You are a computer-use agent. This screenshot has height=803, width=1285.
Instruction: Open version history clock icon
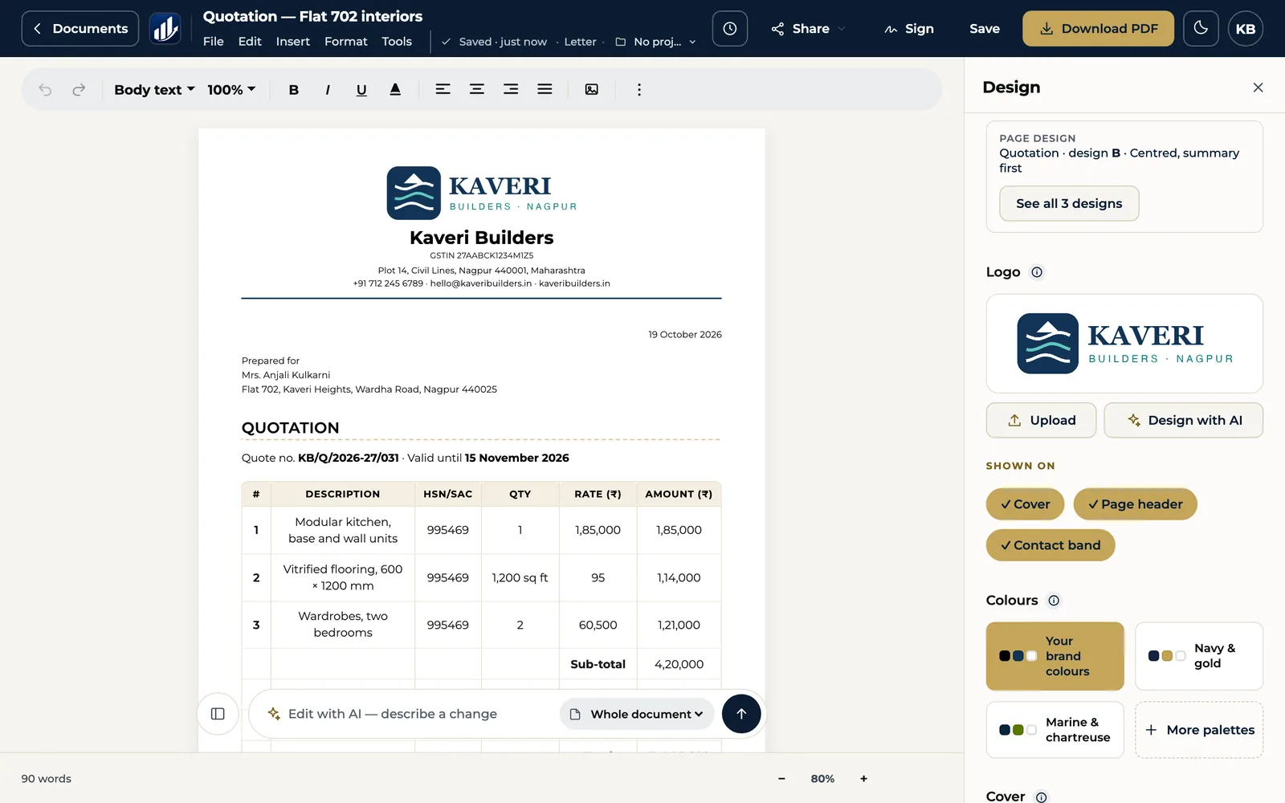pos(730,29)
